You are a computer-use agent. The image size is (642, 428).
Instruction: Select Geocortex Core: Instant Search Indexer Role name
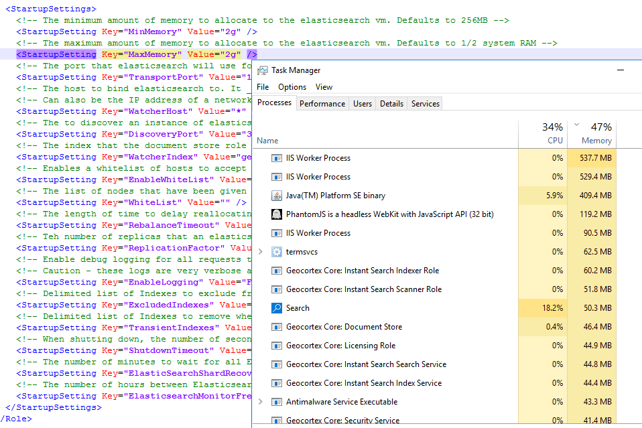pyautogui.click(x=363, y=271)
